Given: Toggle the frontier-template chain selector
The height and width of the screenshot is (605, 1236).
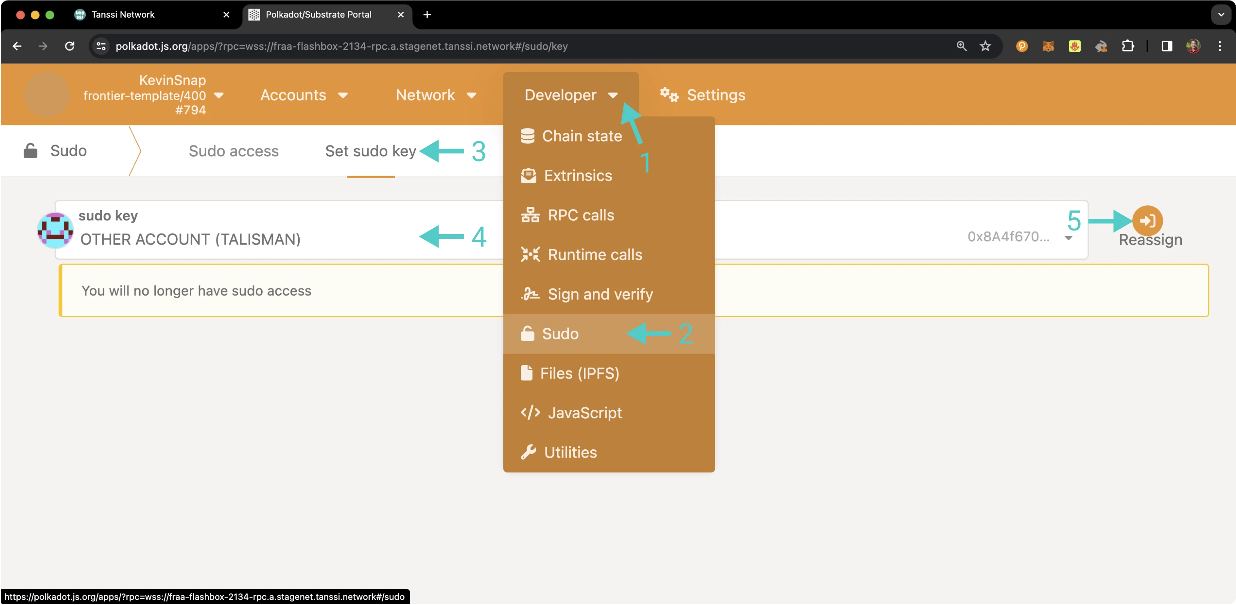Looking at the screenshot, I should 219,95.
